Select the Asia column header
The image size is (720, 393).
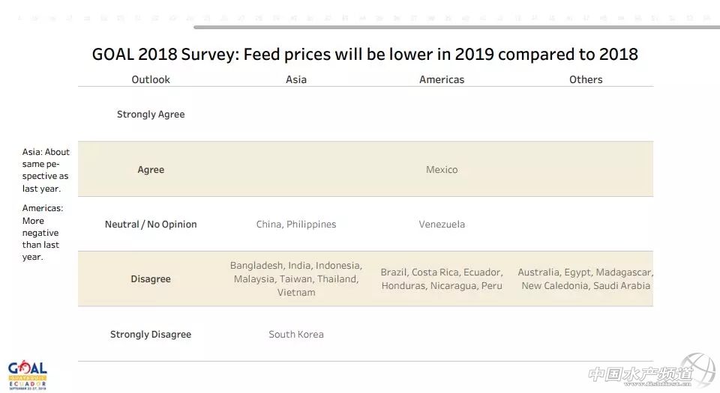click(x=296, y=79)
